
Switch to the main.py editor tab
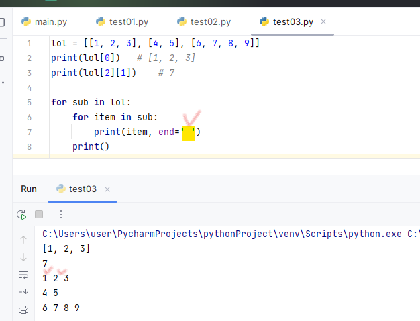pyautogui.click(x=44, y=21)
